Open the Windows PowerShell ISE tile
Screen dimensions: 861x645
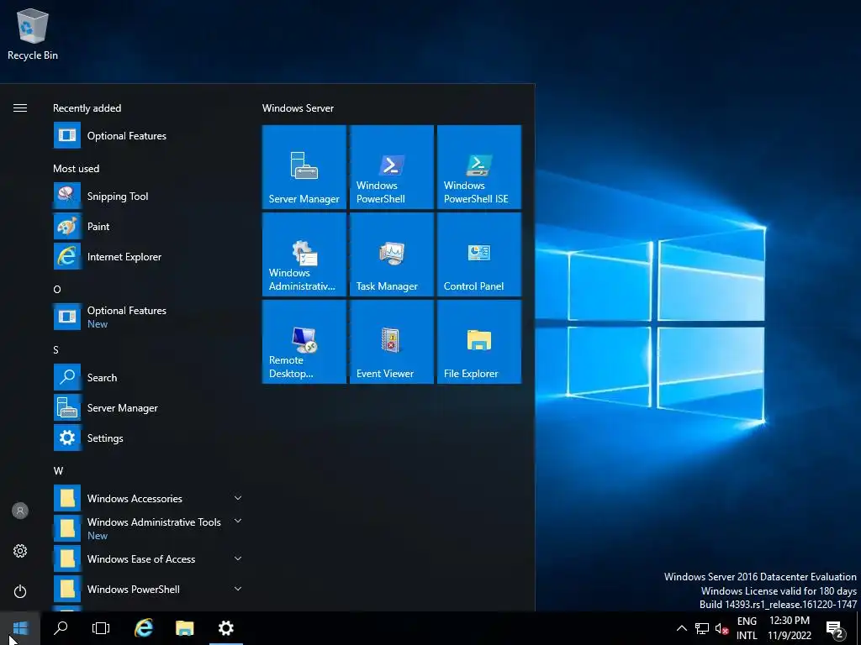(x=478, y=167)
